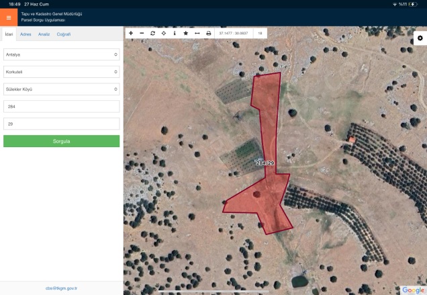The image size is (427, 295).
Task: Click the locate position crosshair icon
Action: click(x=164, y=33)
